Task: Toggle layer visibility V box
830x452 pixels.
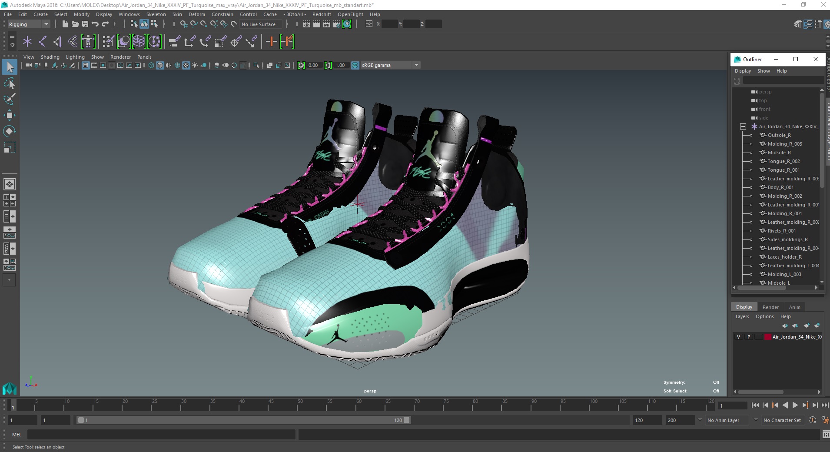Action: 738,337
